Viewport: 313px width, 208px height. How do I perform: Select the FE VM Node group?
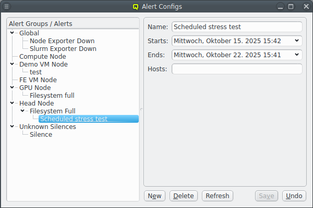38,80
